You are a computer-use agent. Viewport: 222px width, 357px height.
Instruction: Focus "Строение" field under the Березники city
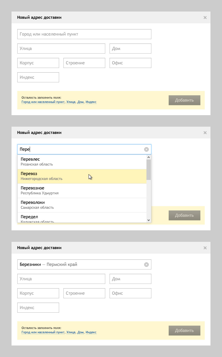click(x=84, y=293)
